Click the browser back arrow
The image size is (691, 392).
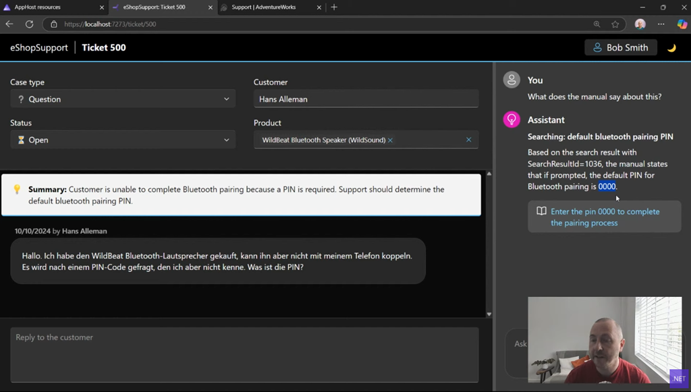(9, 24)
